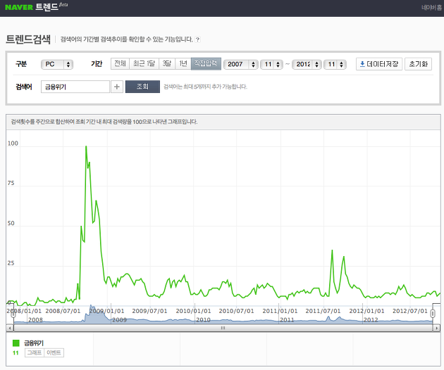Click the scrollbar right arrow
Screen dimensions: 444x370
[436, 328]
